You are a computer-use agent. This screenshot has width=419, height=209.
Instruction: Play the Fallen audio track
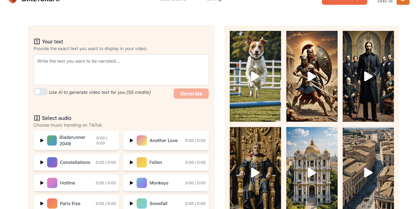click(131, 162)
